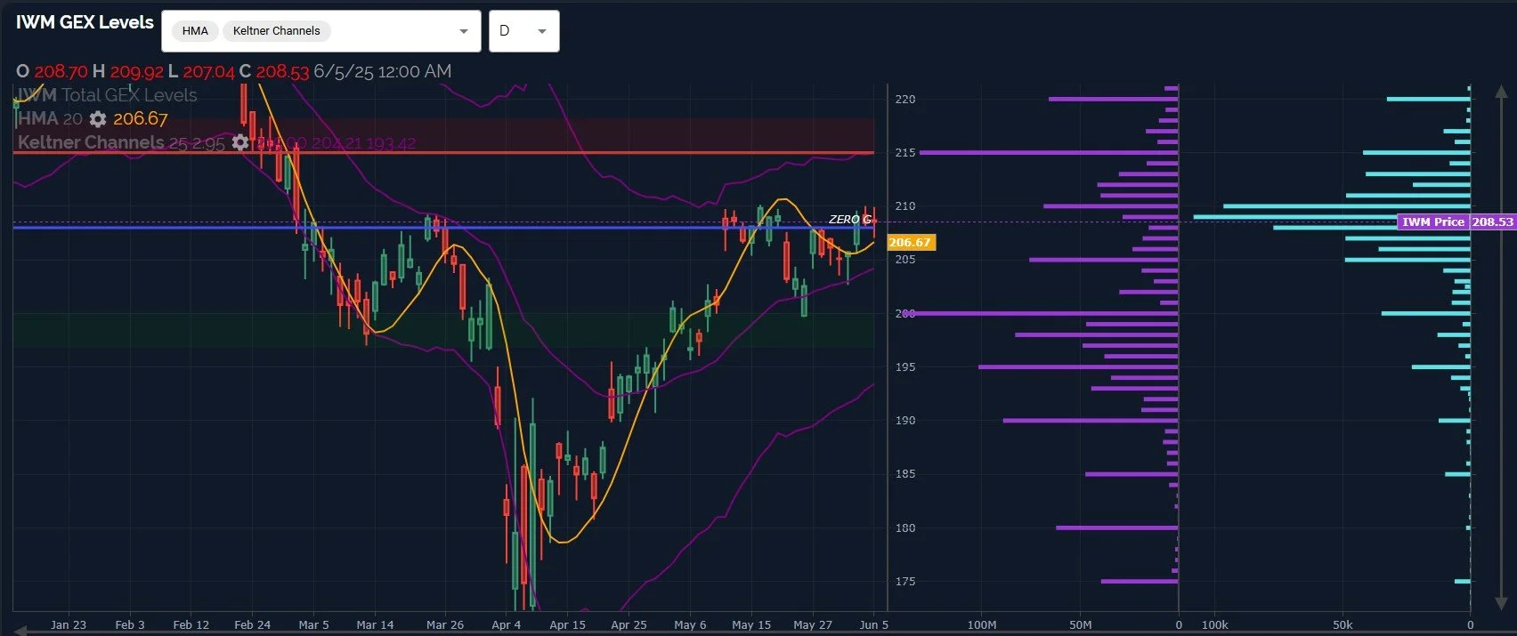Select the Keltner Channels chip
Image resolution: width=1517 pixels, height=636 pixels.
276,31
